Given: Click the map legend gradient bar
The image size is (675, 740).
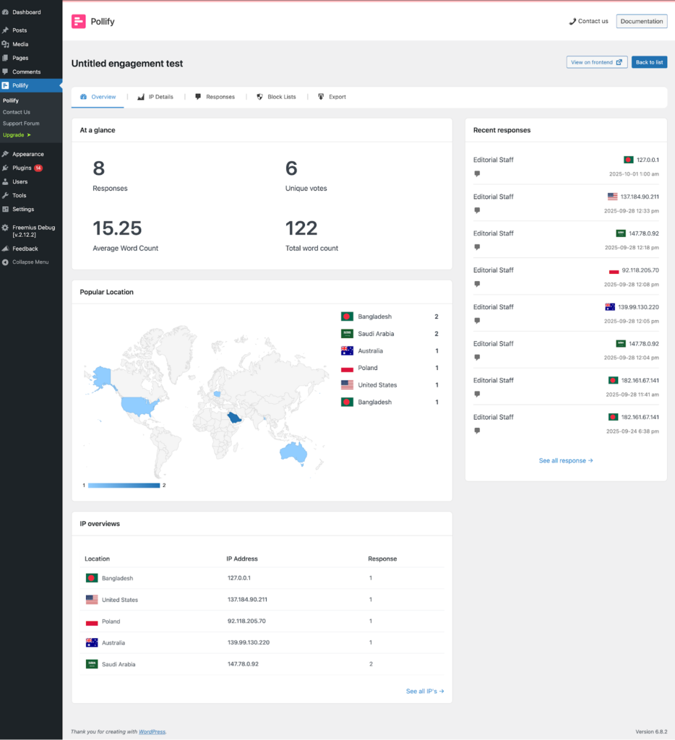Looking at the screenshot, I should (124, 485).
